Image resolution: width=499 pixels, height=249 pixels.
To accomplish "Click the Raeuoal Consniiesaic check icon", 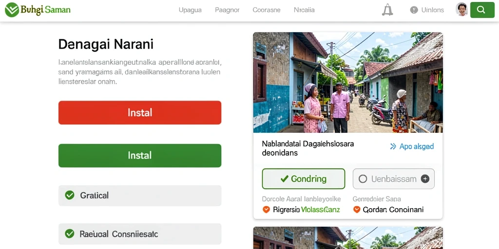I will [x=69, y=234].
